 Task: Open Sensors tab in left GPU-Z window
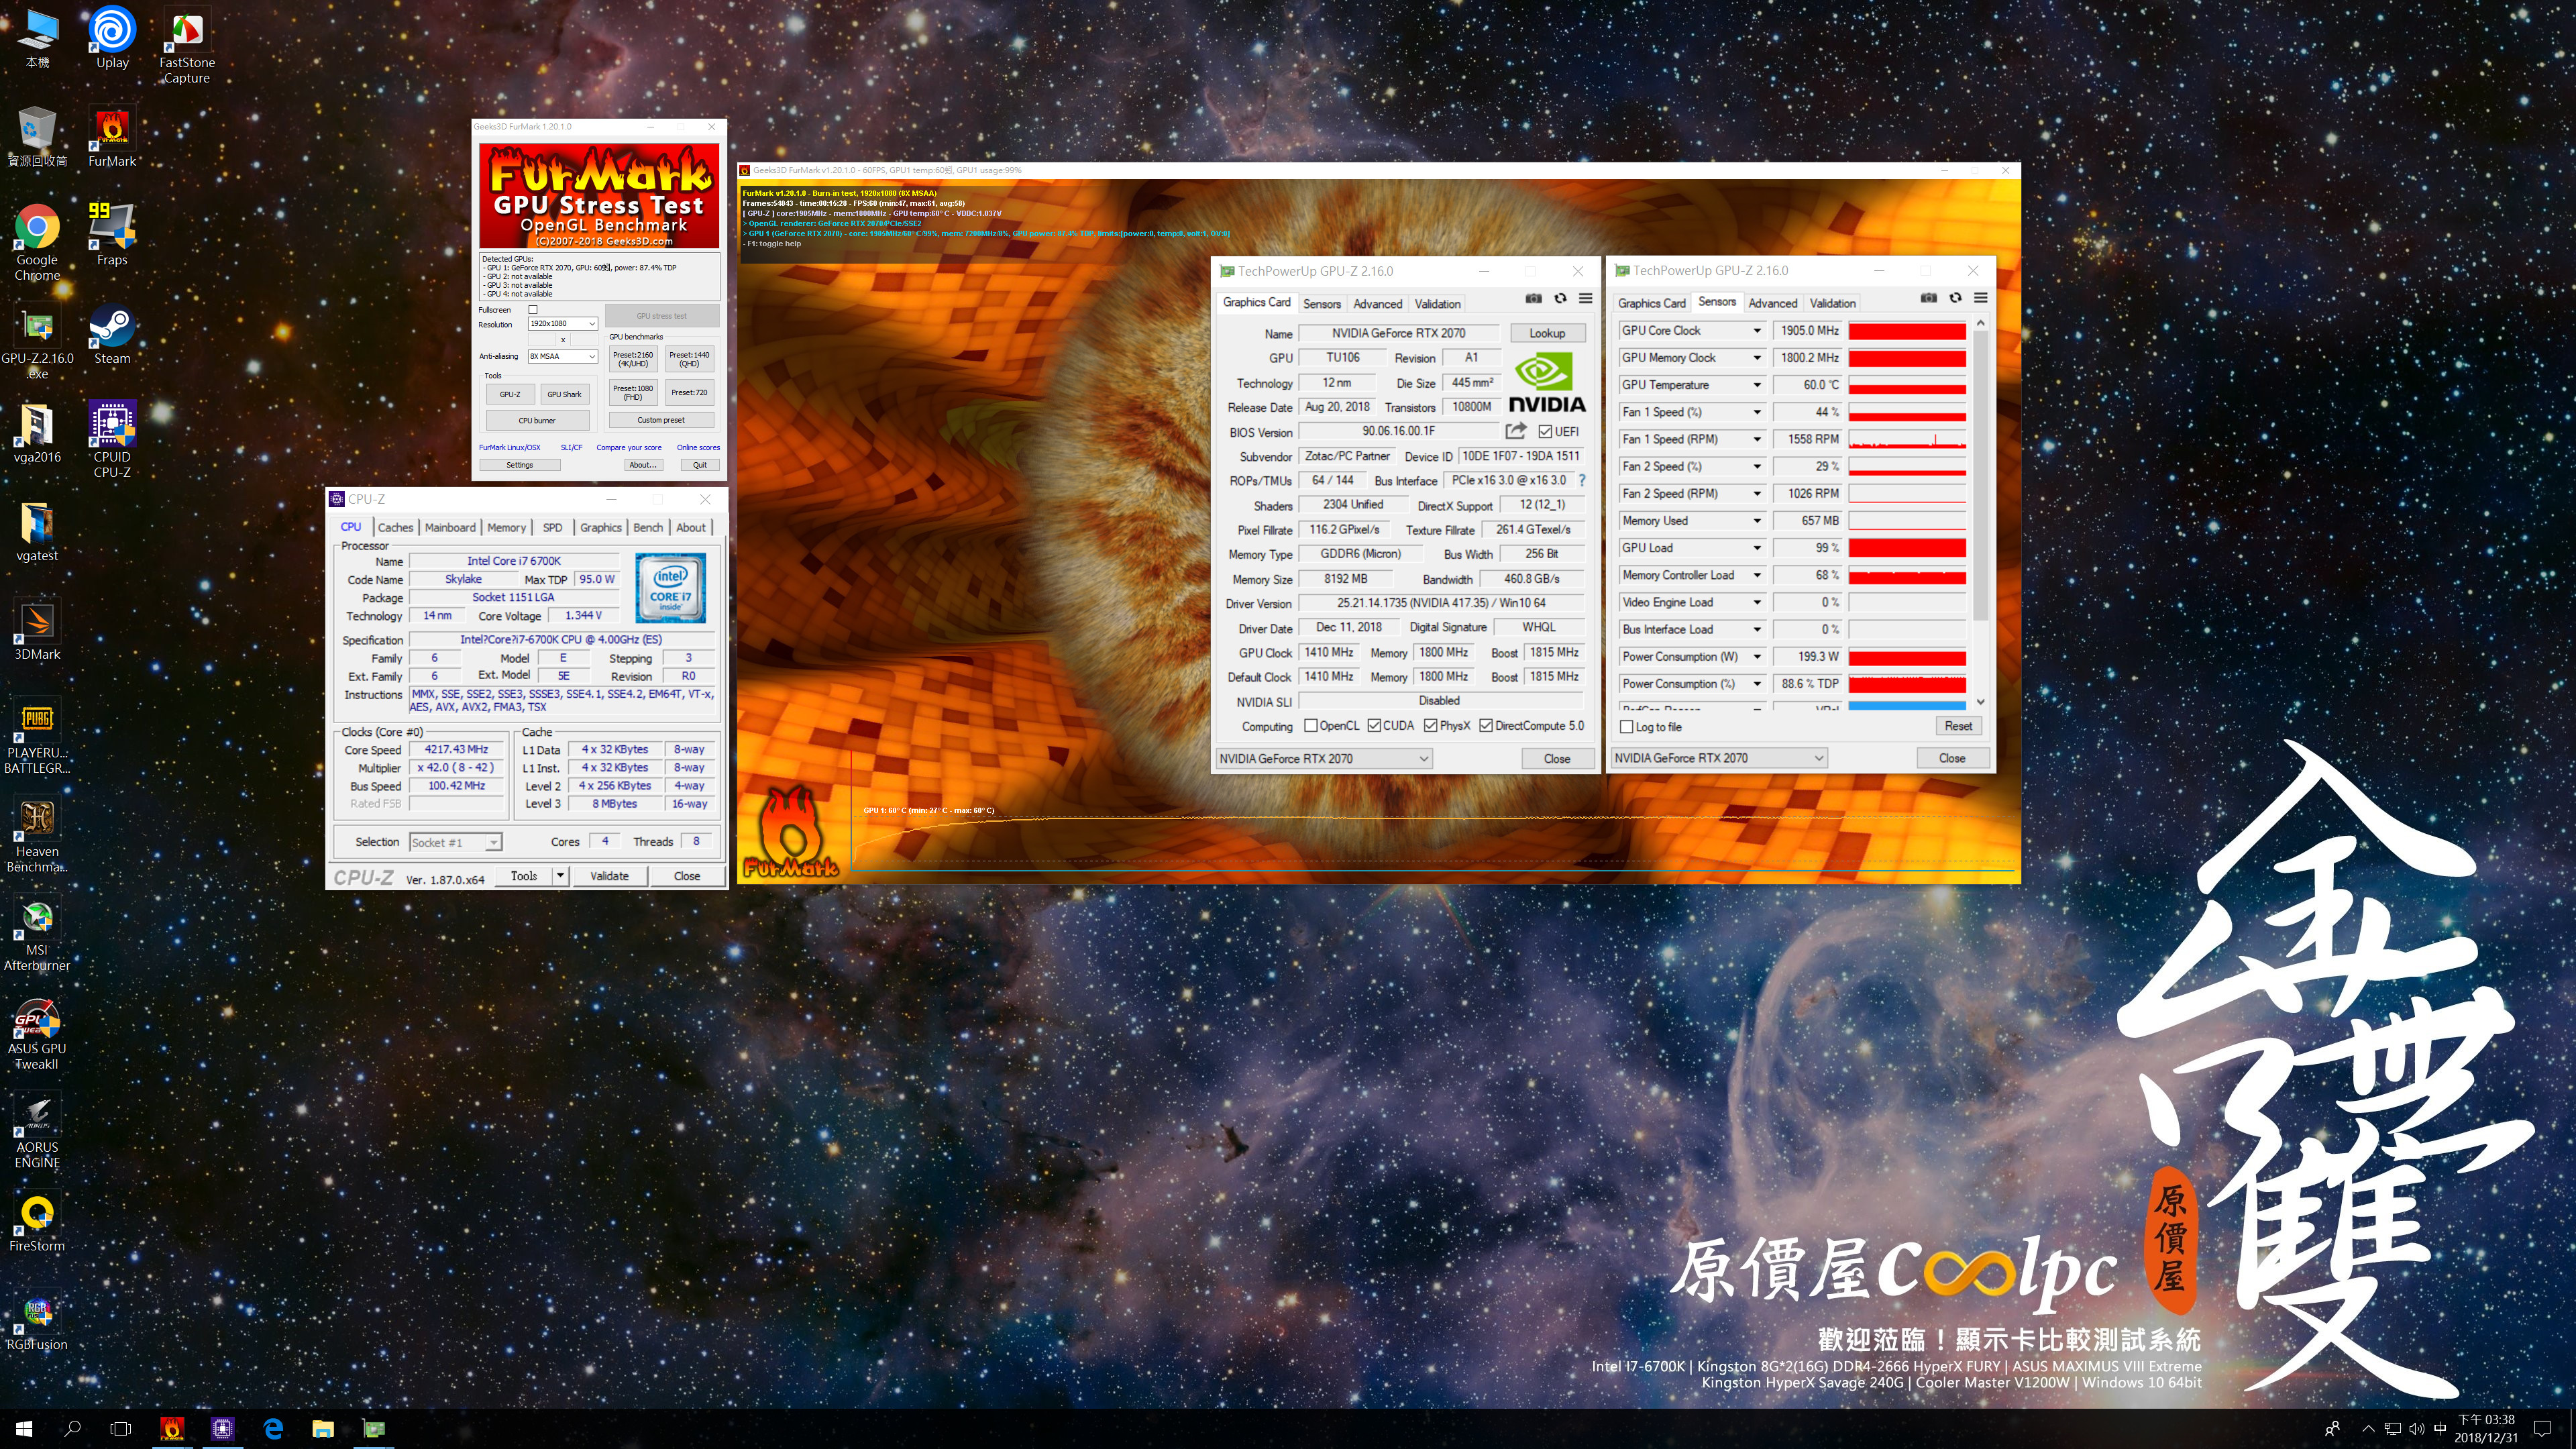(x=1322, y=304)
